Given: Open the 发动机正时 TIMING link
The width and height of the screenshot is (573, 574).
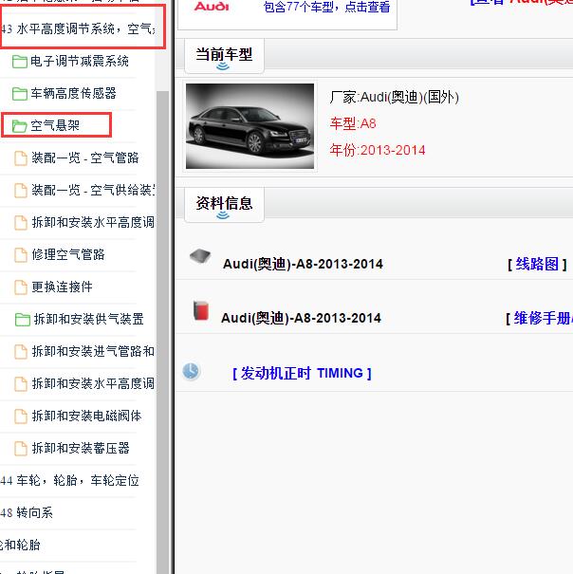Looking at the screenshot, I should [x=302, y=373].
